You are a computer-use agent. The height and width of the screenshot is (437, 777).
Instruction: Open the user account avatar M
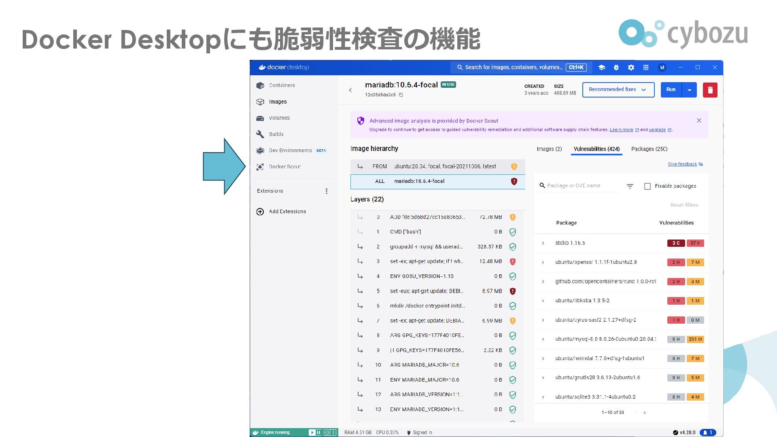pos(662,68)
